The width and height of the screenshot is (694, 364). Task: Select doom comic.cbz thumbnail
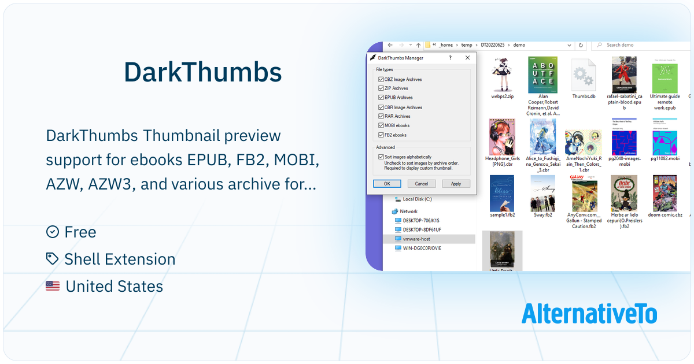point(665,194)
